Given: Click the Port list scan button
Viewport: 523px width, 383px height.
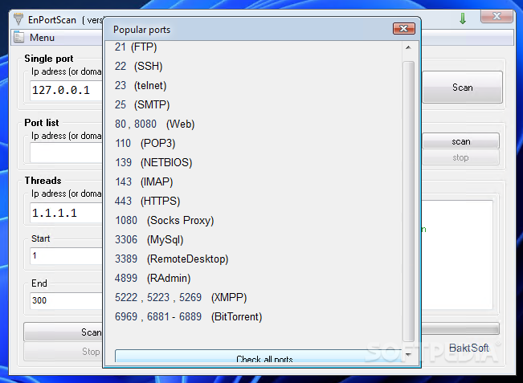Looking at the screenshot, I should (x=461, y=141).
